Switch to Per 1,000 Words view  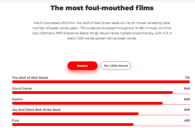[x=116, y=66]
